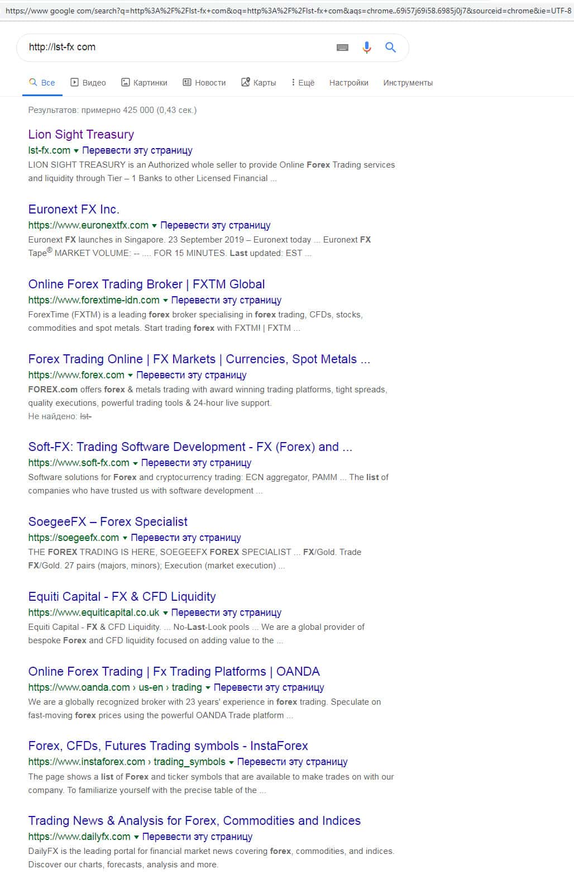The width and height of the screenshot is (574, 883).
Task: Expand dropdown arrow next to euronextfx.com
Action: [155, 226]
